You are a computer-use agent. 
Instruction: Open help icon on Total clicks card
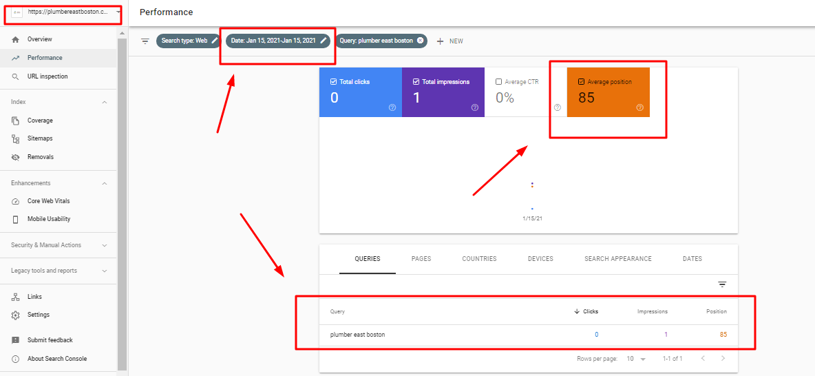(x=392, y=107)
